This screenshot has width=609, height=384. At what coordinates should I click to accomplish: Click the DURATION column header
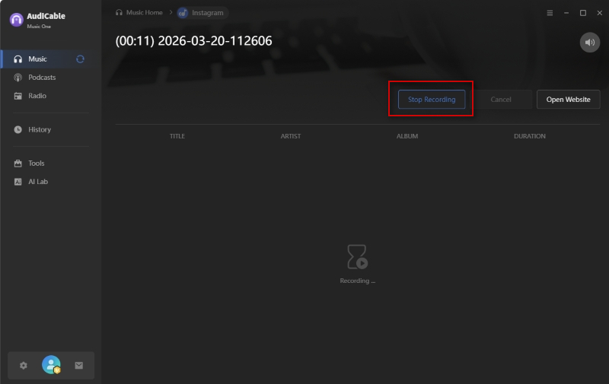pyautogui.click(x=529, y=136)
